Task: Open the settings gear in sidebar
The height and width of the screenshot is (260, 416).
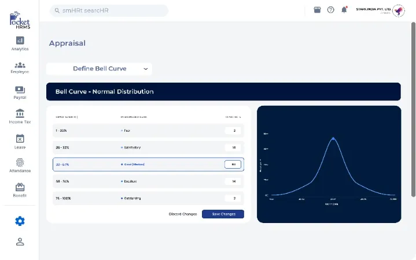Action: (20, 221)
